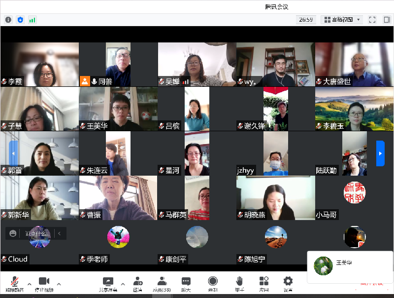Enter full screen mode
394x298 pixels.
coord(372,20)
